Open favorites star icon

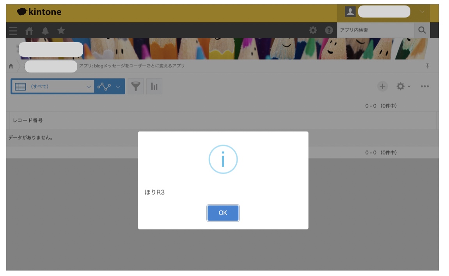pos(61,30)
